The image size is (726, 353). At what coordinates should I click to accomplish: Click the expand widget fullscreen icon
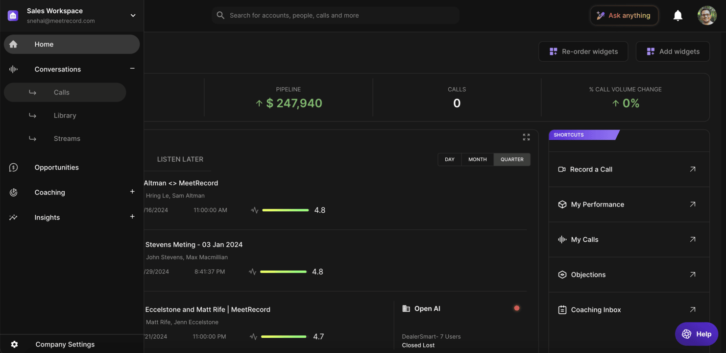526,137
